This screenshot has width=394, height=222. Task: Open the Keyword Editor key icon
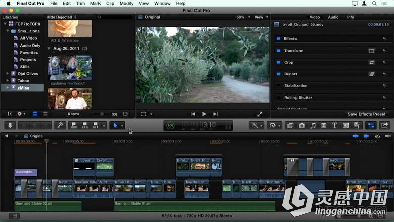tap(60, 125)
